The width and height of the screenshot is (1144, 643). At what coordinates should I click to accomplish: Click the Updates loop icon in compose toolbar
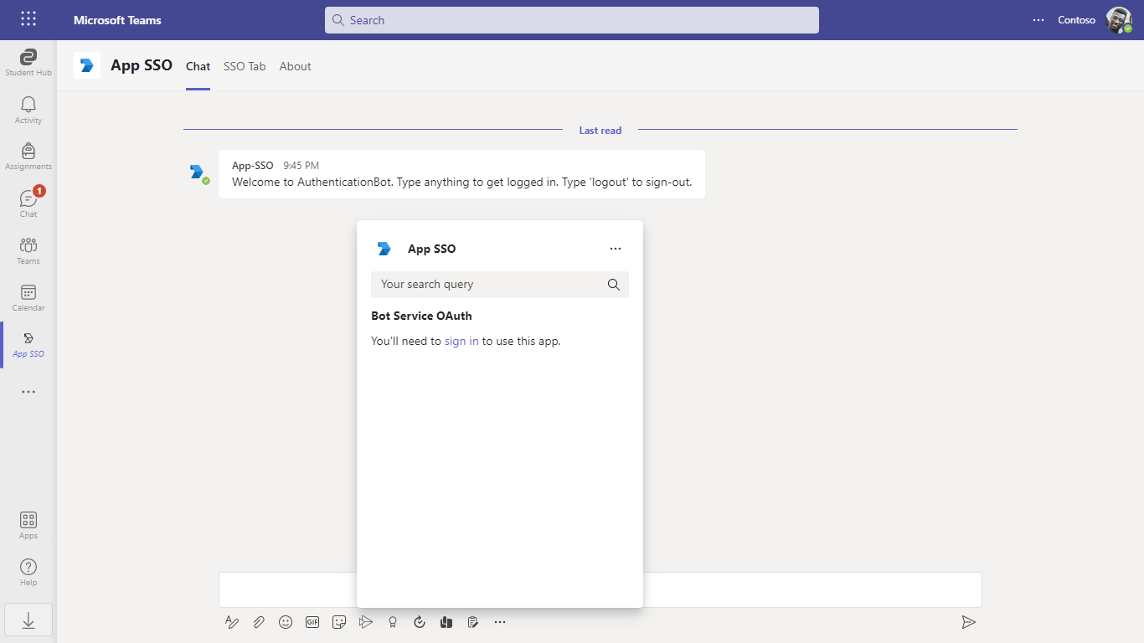pyautogui.click(x=420, y=622)
